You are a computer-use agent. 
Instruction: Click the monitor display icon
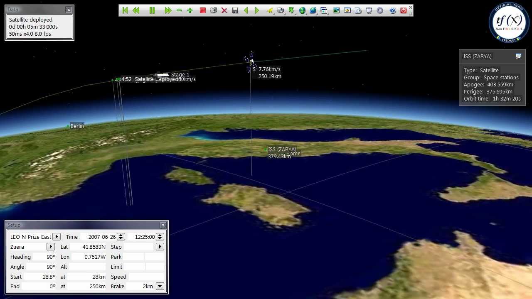(369, 10)
